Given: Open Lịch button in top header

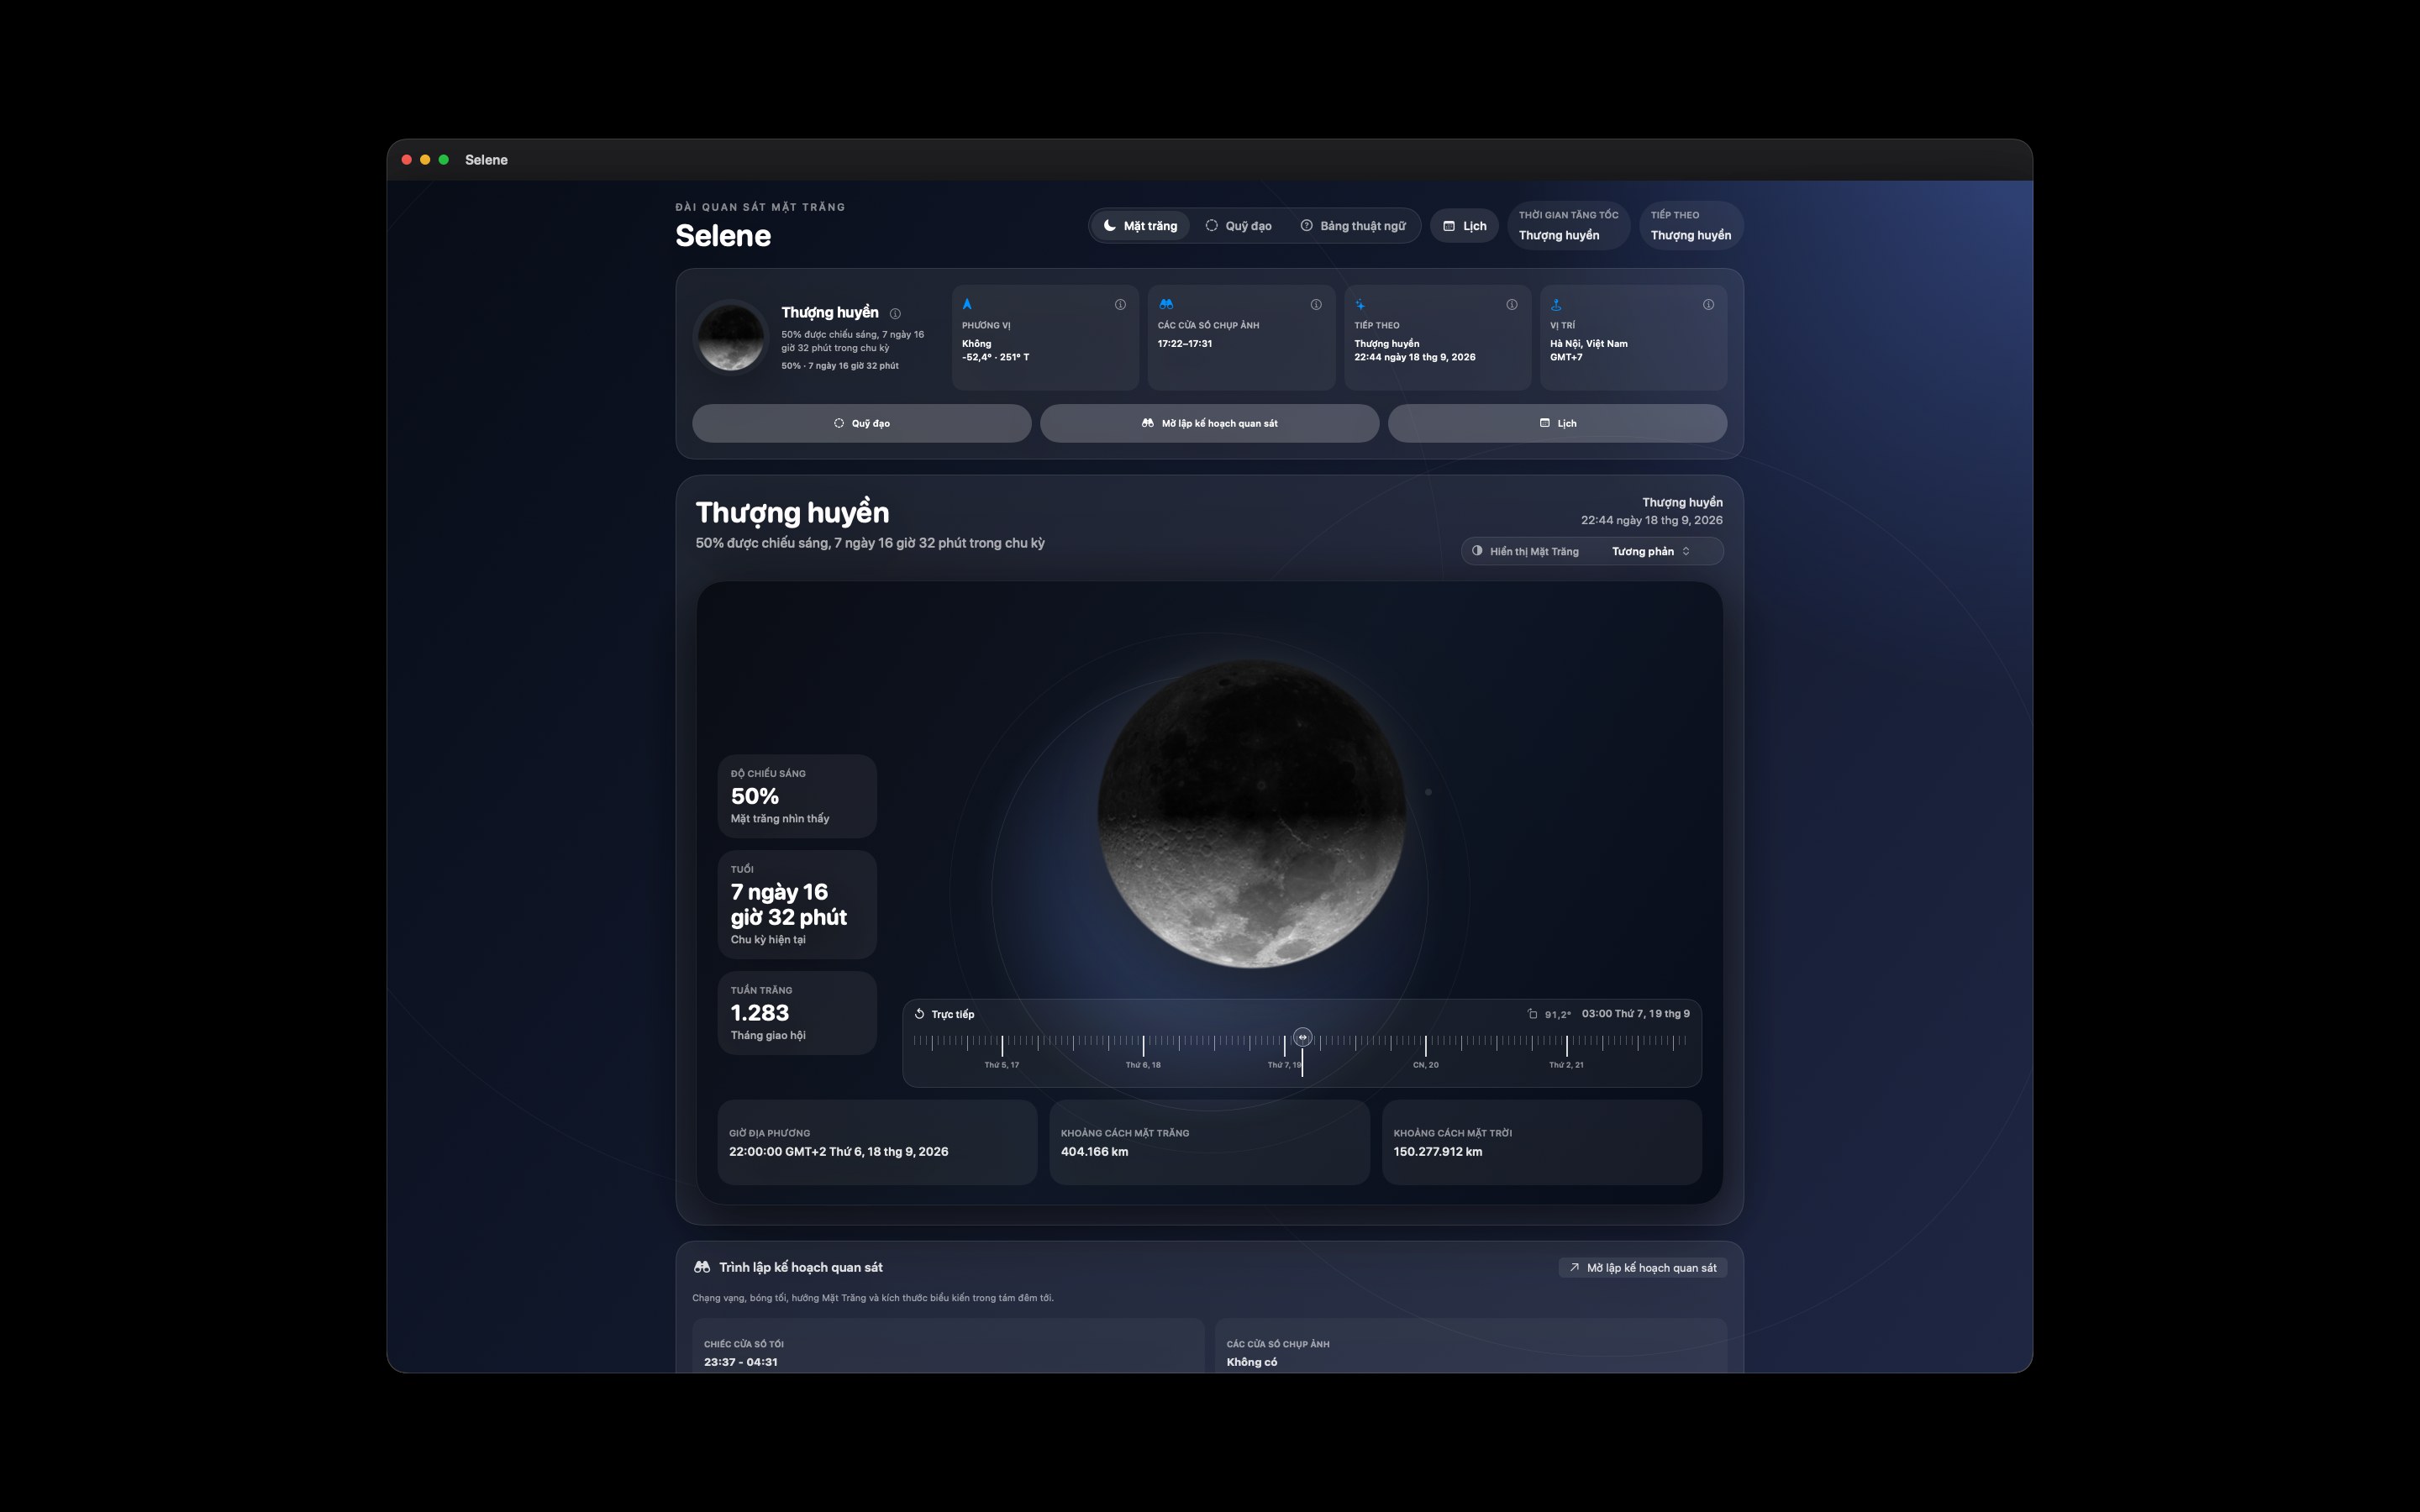Looking at the screenshot, I should point(1464,226).
